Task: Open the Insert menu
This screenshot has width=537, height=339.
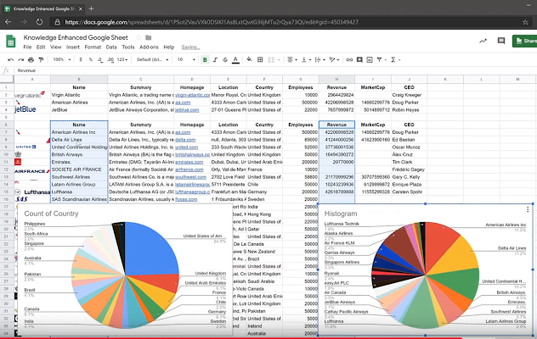Action: [x=72, y=47]
